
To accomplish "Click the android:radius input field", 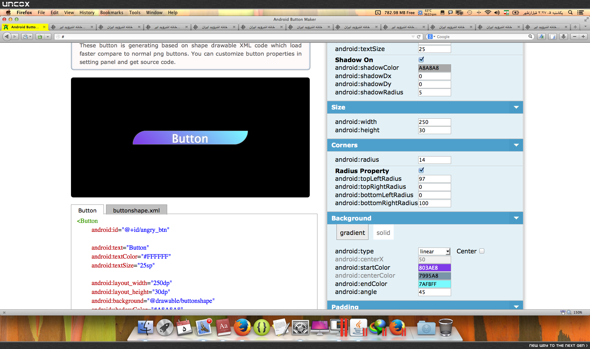I will coord(435,160).
